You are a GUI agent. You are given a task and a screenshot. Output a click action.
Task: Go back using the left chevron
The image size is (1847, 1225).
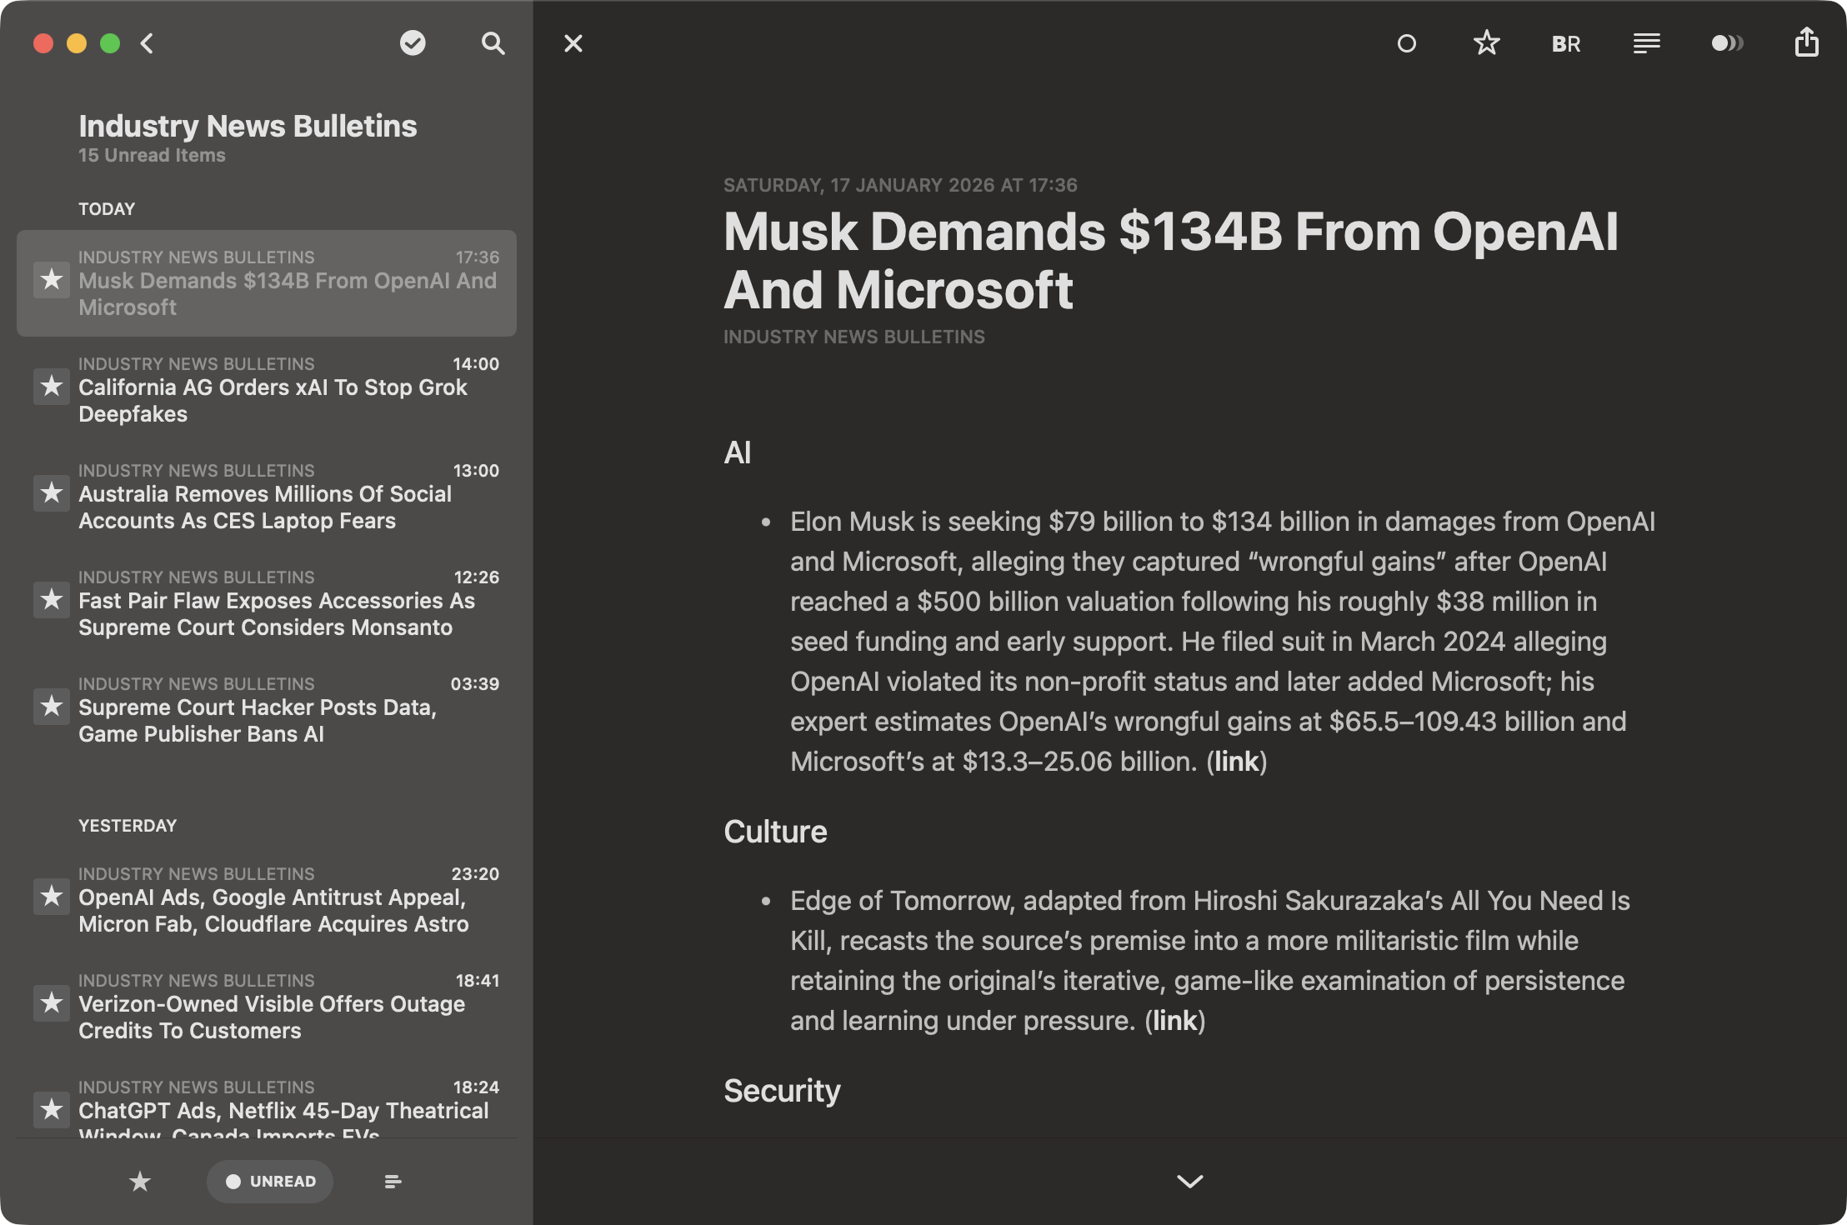[x=148, y=43]
